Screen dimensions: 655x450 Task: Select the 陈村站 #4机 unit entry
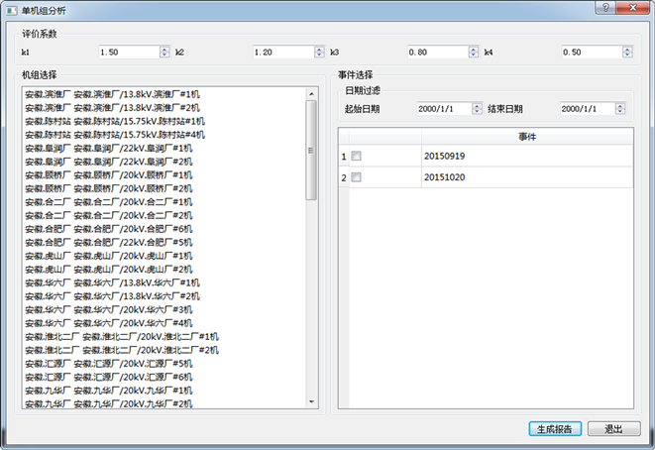click(114, 134)
